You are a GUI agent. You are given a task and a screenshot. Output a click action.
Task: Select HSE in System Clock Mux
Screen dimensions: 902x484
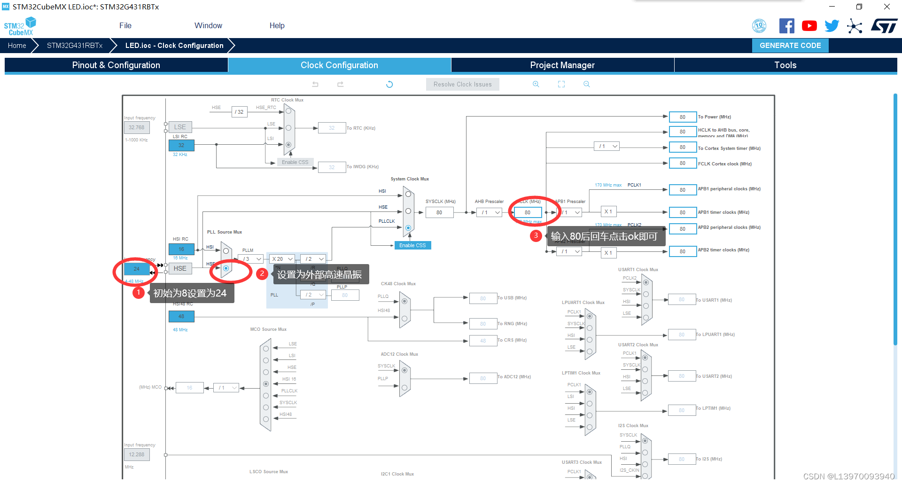pos(408,211)
